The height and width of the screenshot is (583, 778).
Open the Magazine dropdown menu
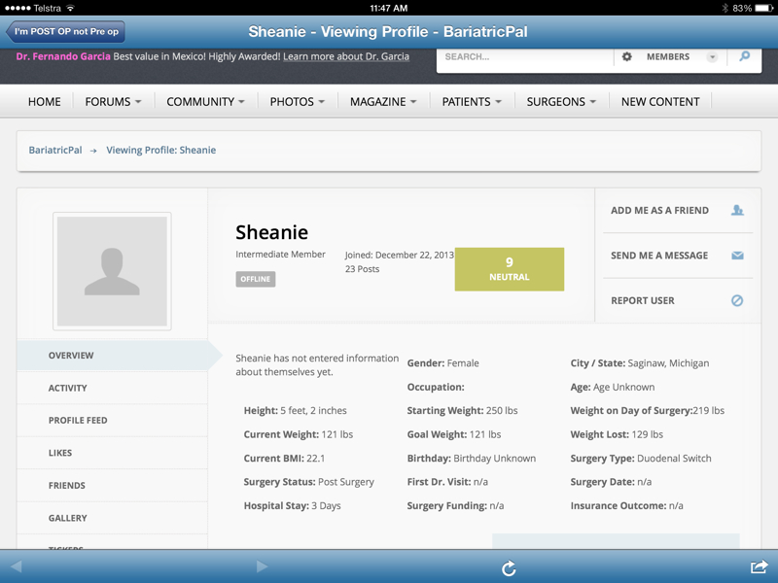[383, 102]
